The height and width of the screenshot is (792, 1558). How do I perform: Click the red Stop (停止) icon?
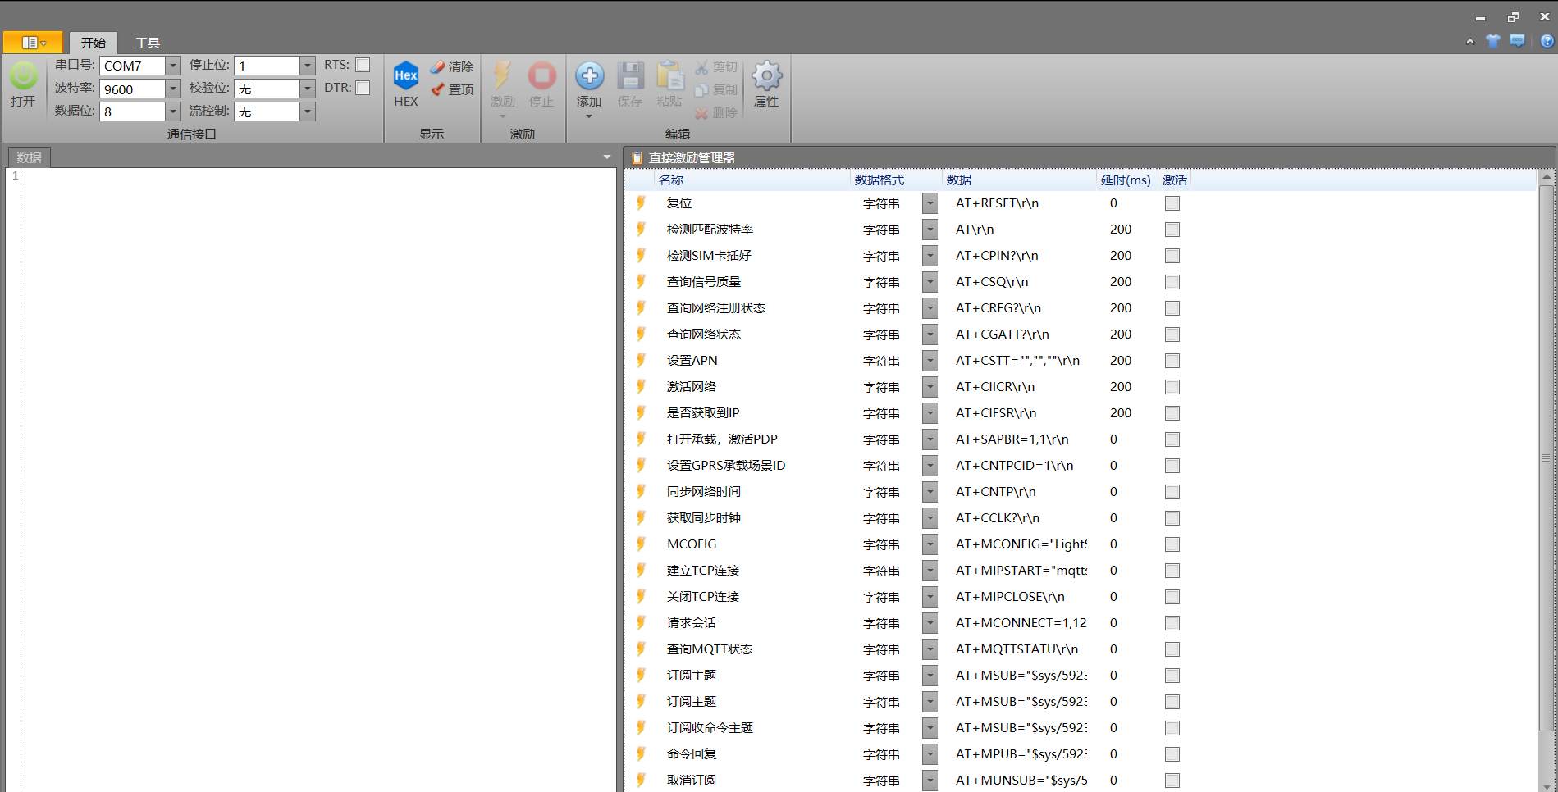541,75
